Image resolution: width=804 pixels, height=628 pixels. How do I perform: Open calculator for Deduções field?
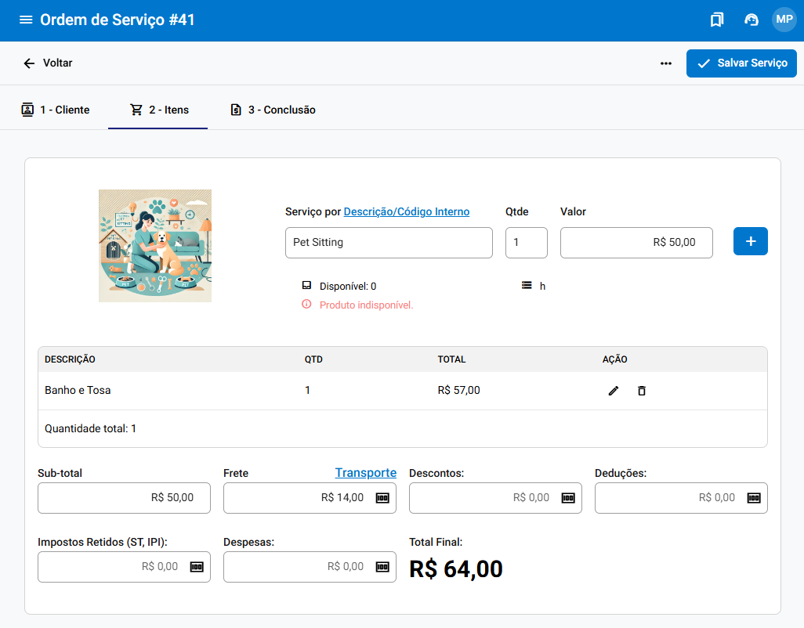754,498
